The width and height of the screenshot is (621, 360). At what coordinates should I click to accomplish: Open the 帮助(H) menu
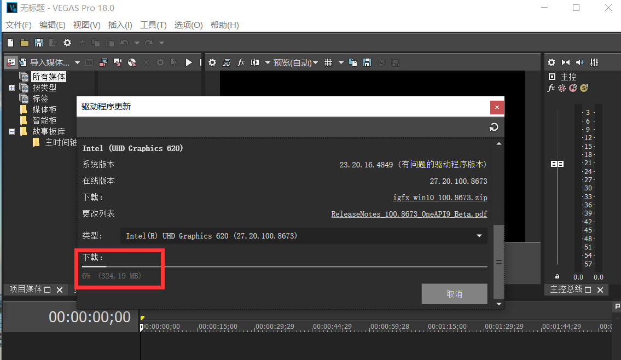[x=224, y=25]
